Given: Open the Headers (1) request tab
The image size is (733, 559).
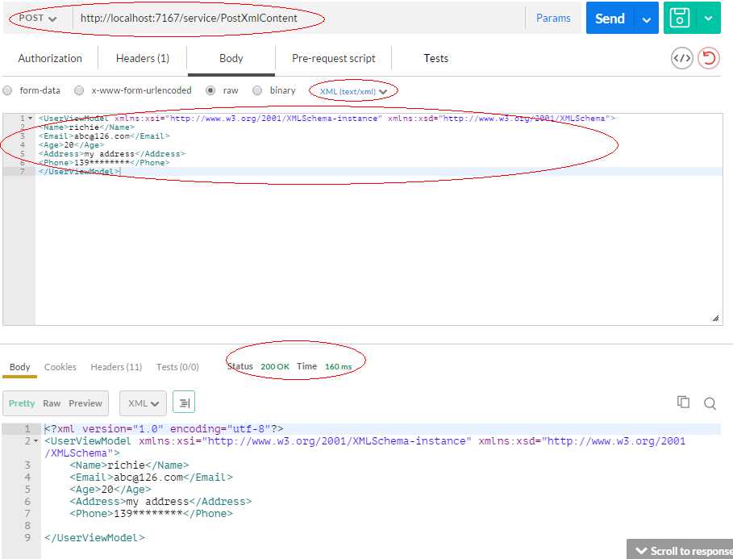Looking at the screenshot, I should (x=143, y=58).
